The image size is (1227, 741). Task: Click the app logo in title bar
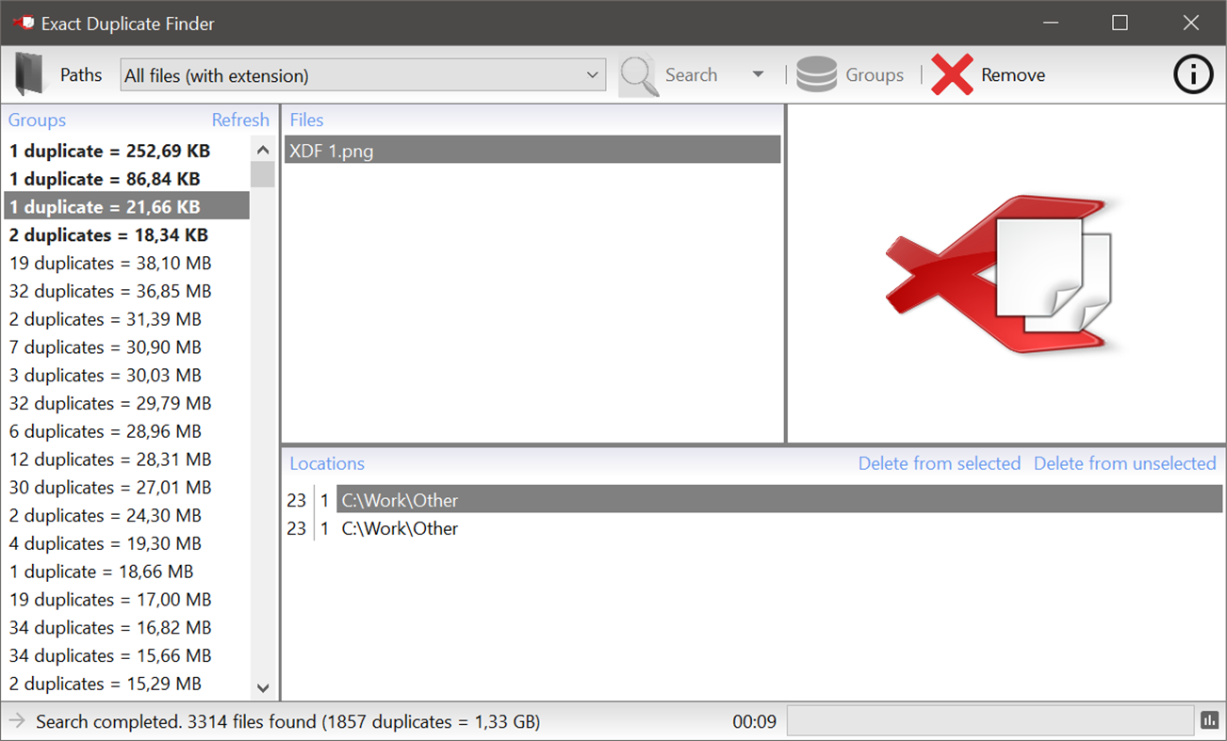[x=24, y=23]
